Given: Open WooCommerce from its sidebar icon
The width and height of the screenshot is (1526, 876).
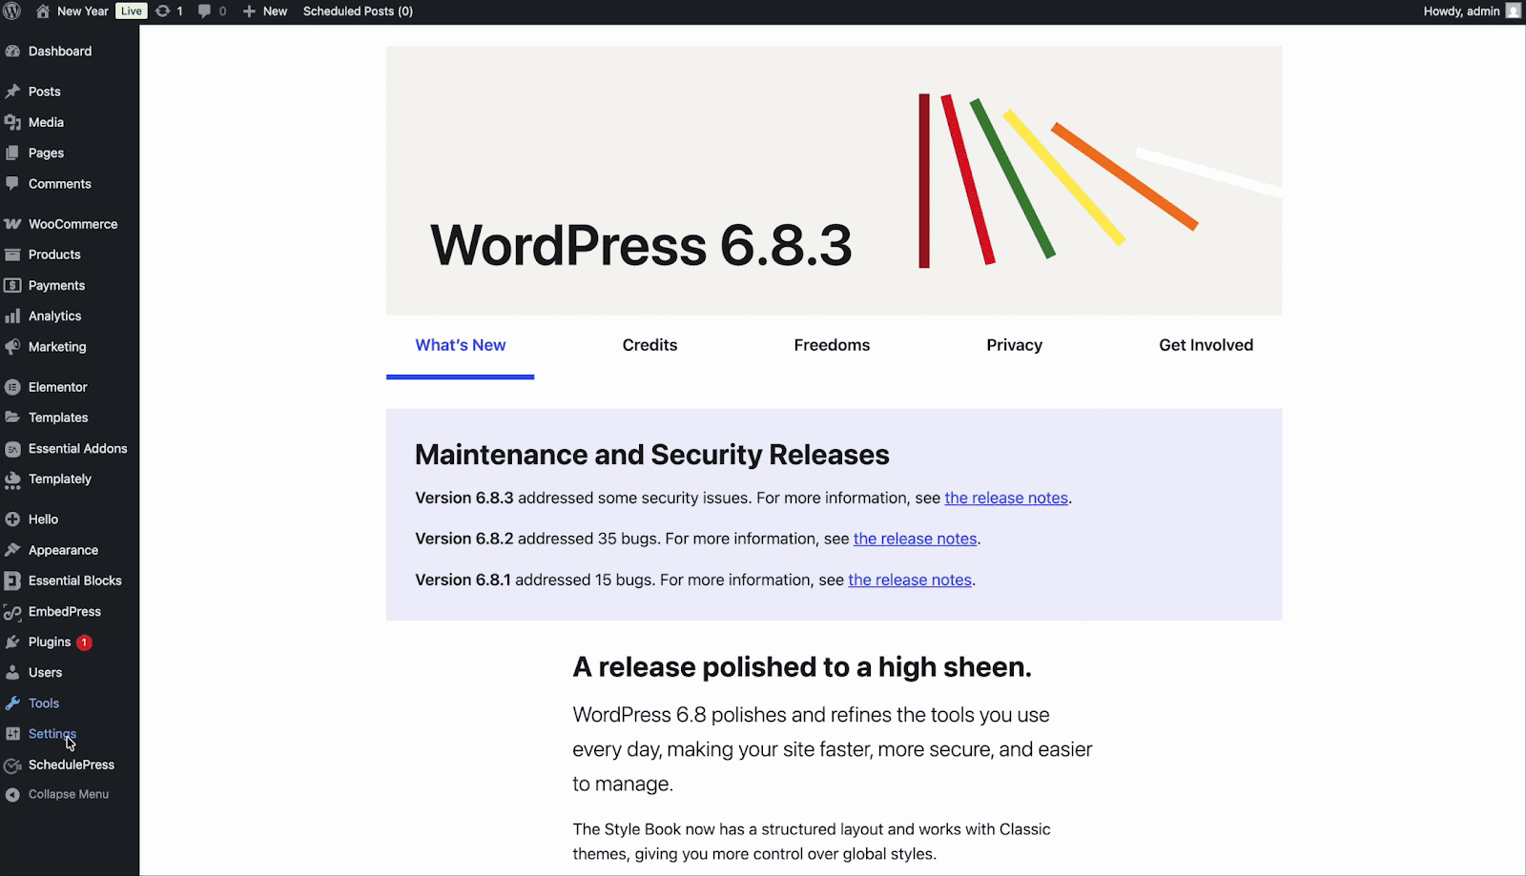Looking at the screenshot, I should pos(13,223).
